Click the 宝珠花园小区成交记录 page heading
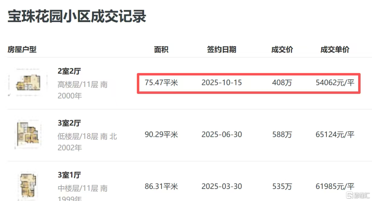 click(77, 17)
